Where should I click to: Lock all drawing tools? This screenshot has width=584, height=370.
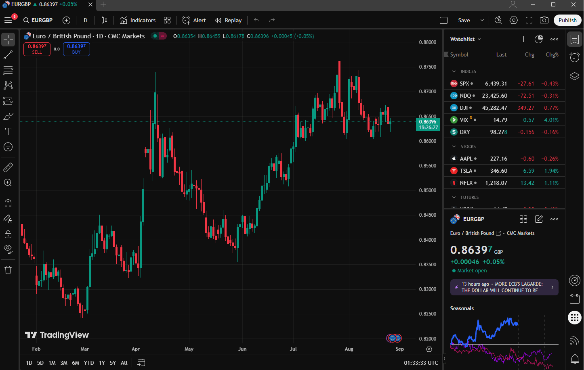(x=8, y=234)
